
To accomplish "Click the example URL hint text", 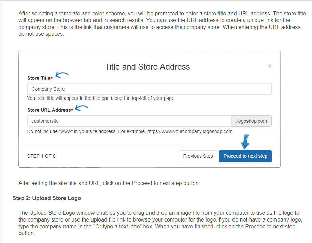I will [x=130, y=131].
